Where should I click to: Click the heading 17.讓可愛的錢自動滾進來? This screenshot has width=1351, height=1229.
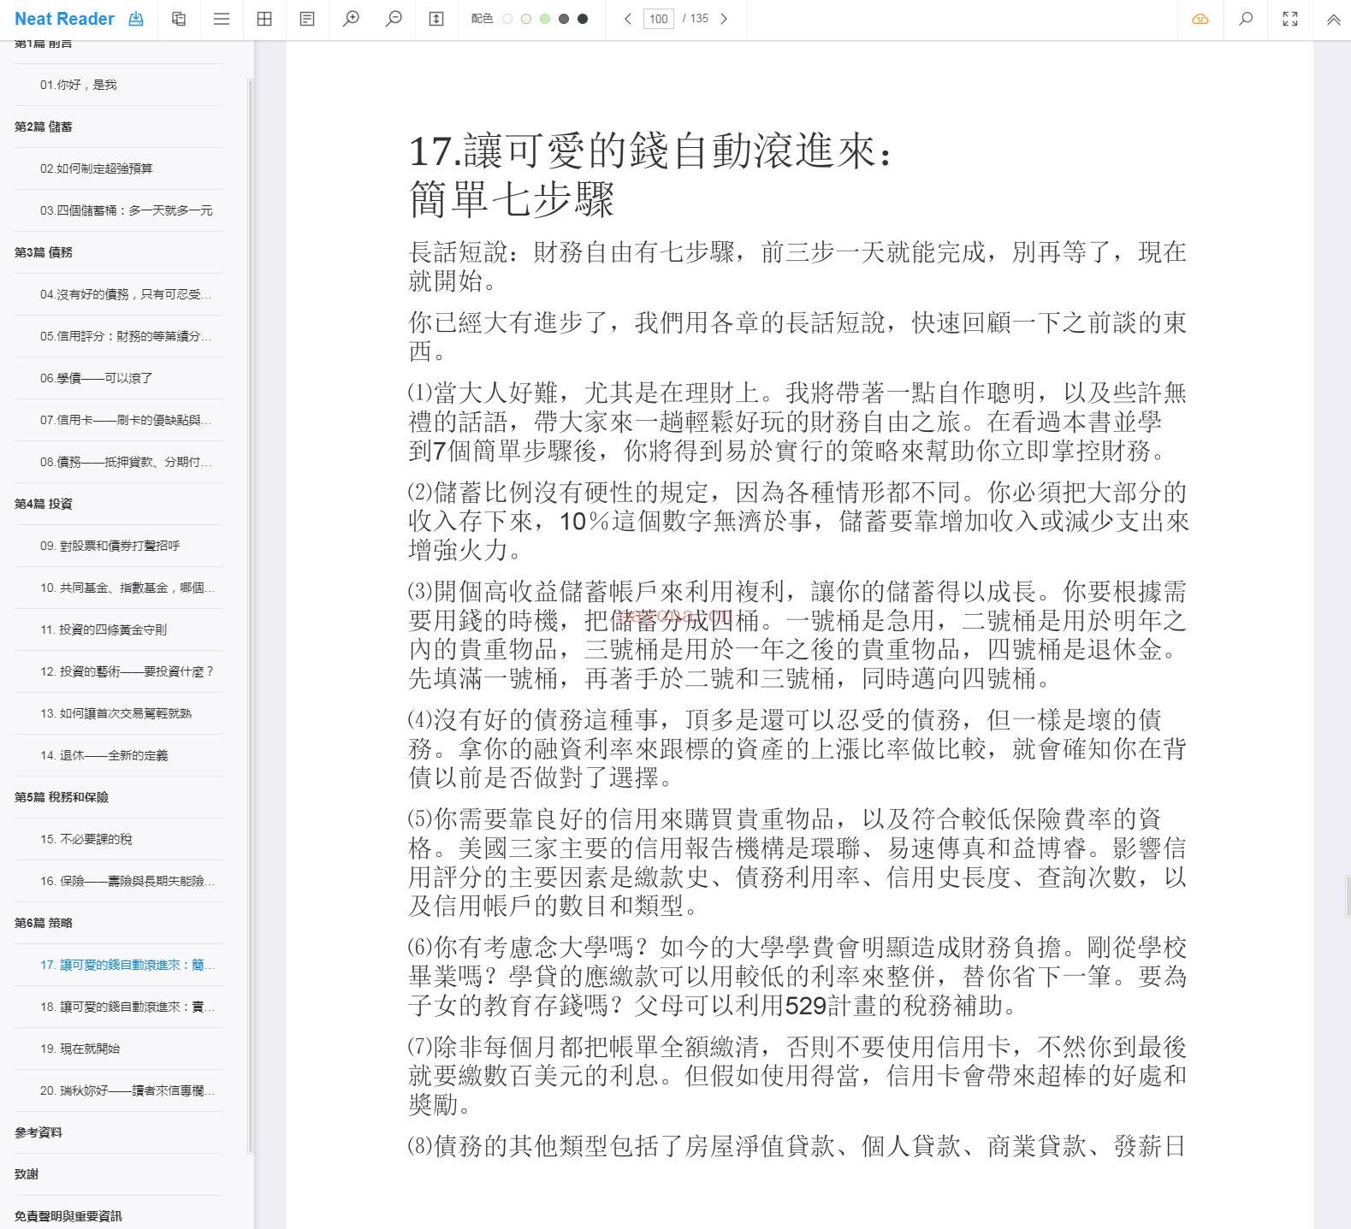(653, 175)
